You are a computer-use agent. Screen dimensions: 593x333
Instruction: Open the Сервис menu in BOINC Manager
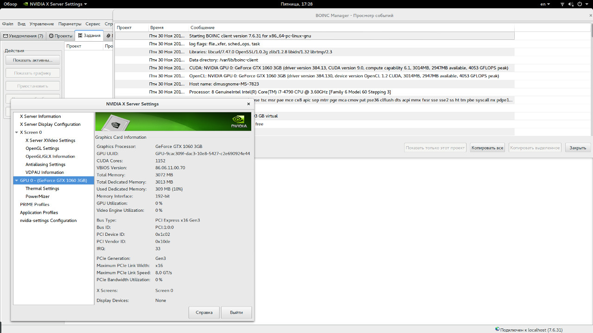(93, 24)
